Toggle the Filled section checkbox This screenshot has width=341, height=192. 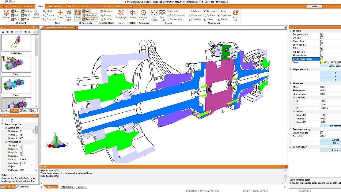click(322, 48)
